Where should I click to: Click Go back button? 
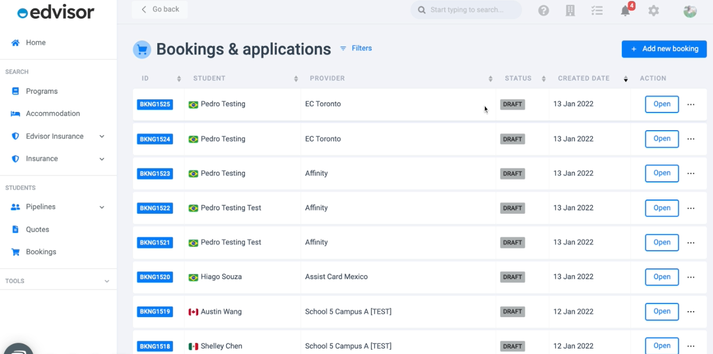coord(160,10)
